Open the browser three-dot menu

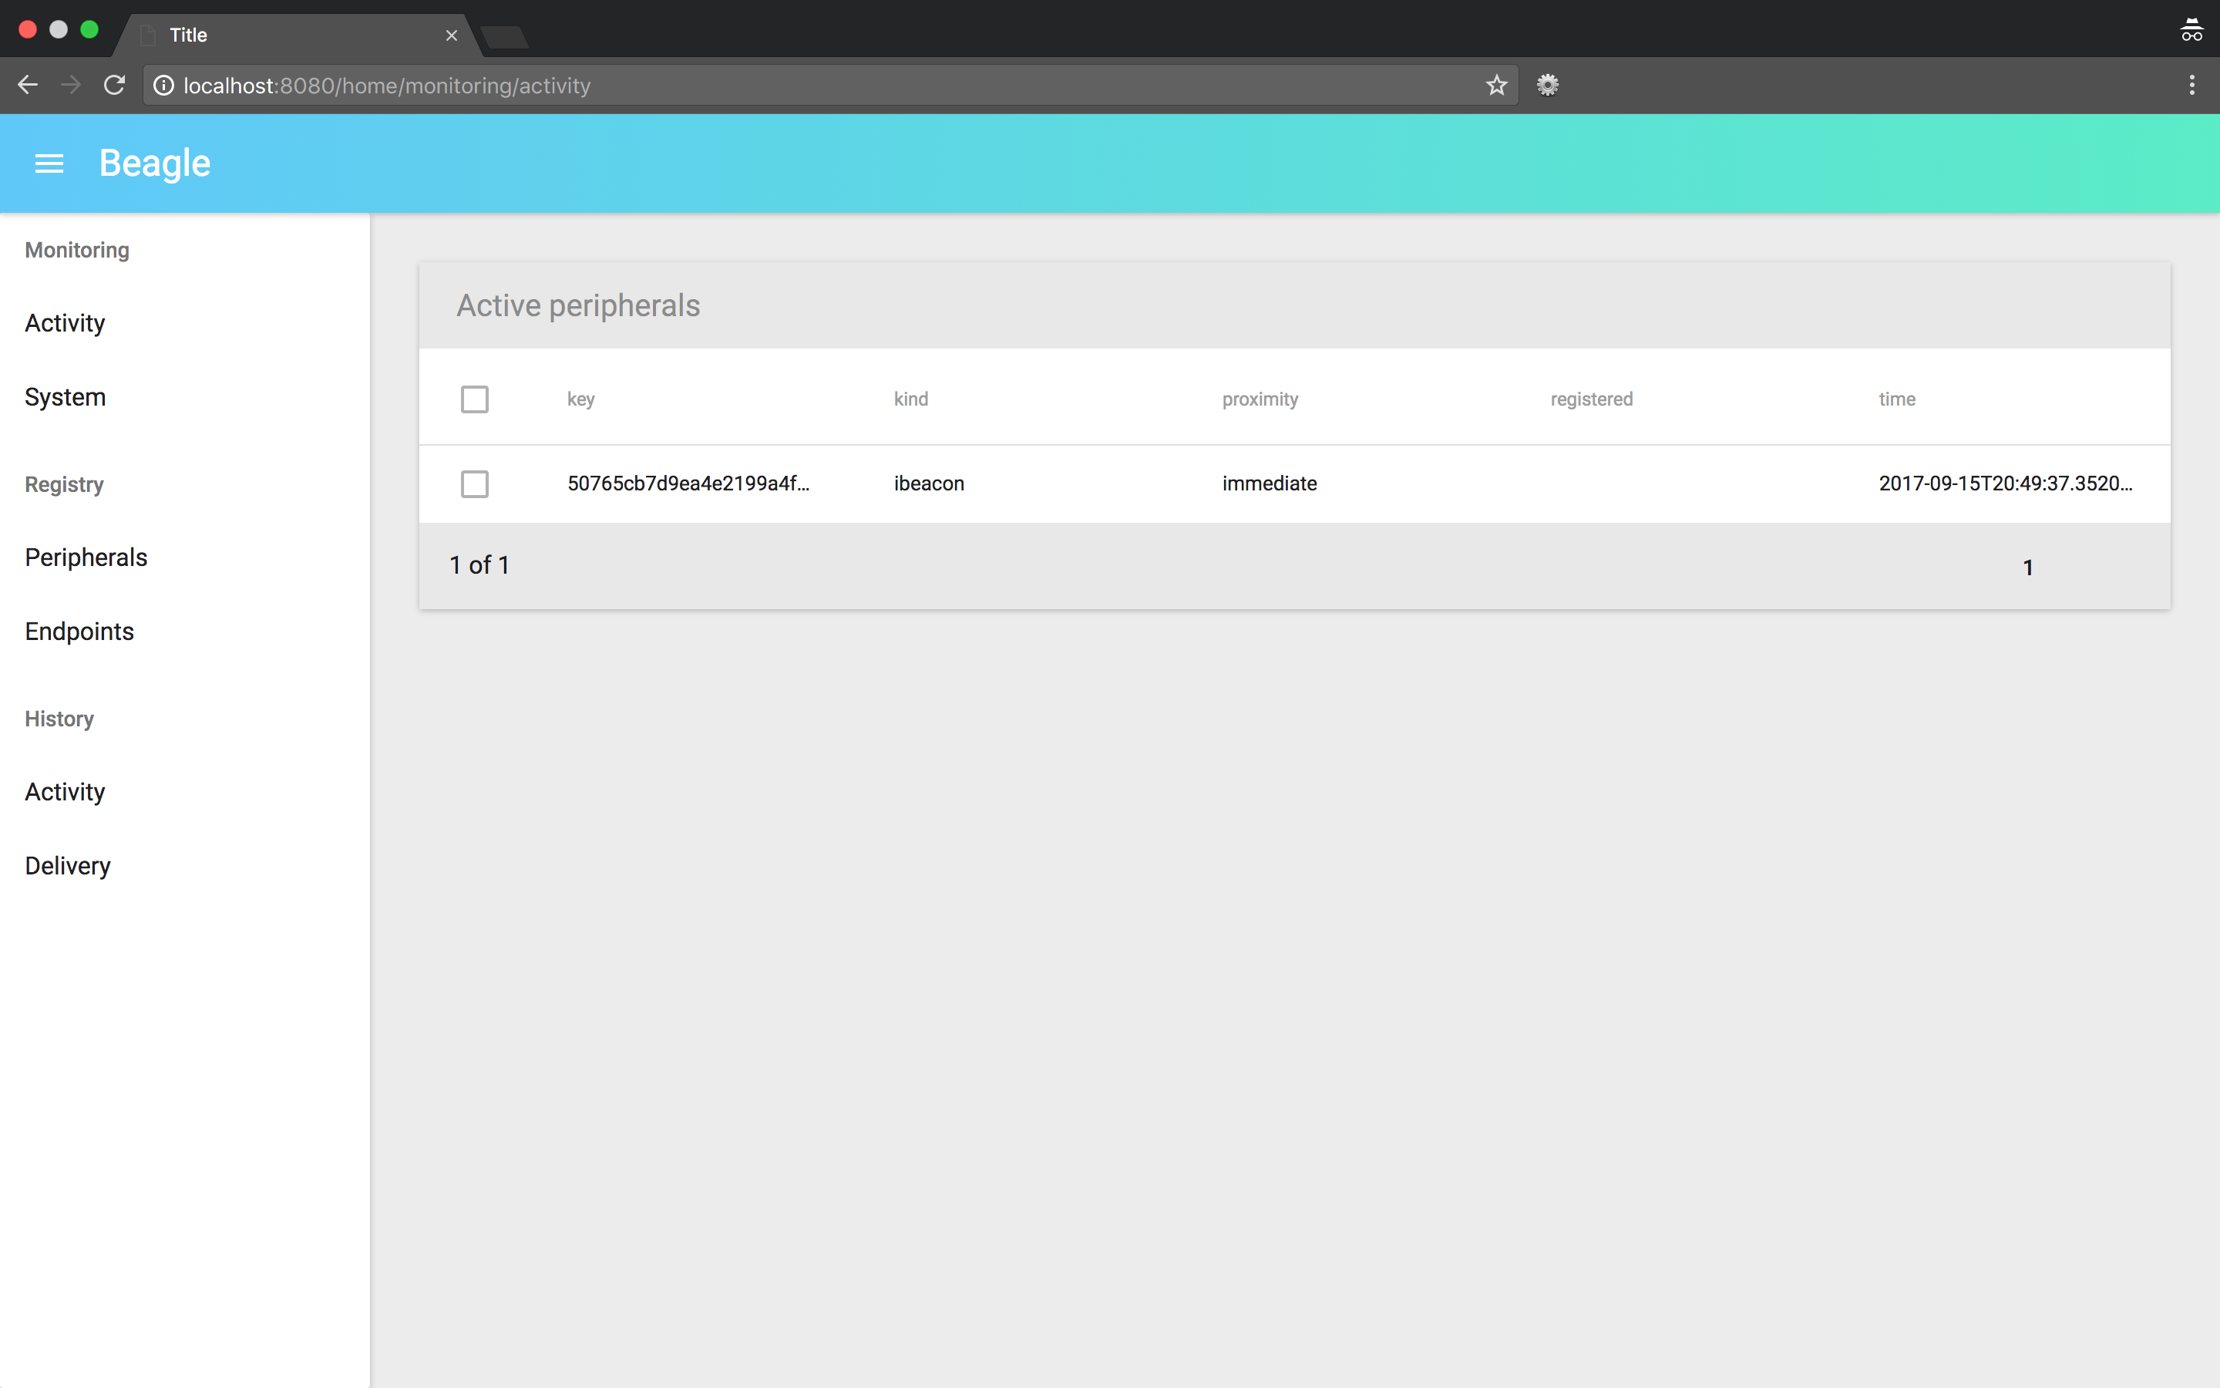coord(2191,86)
